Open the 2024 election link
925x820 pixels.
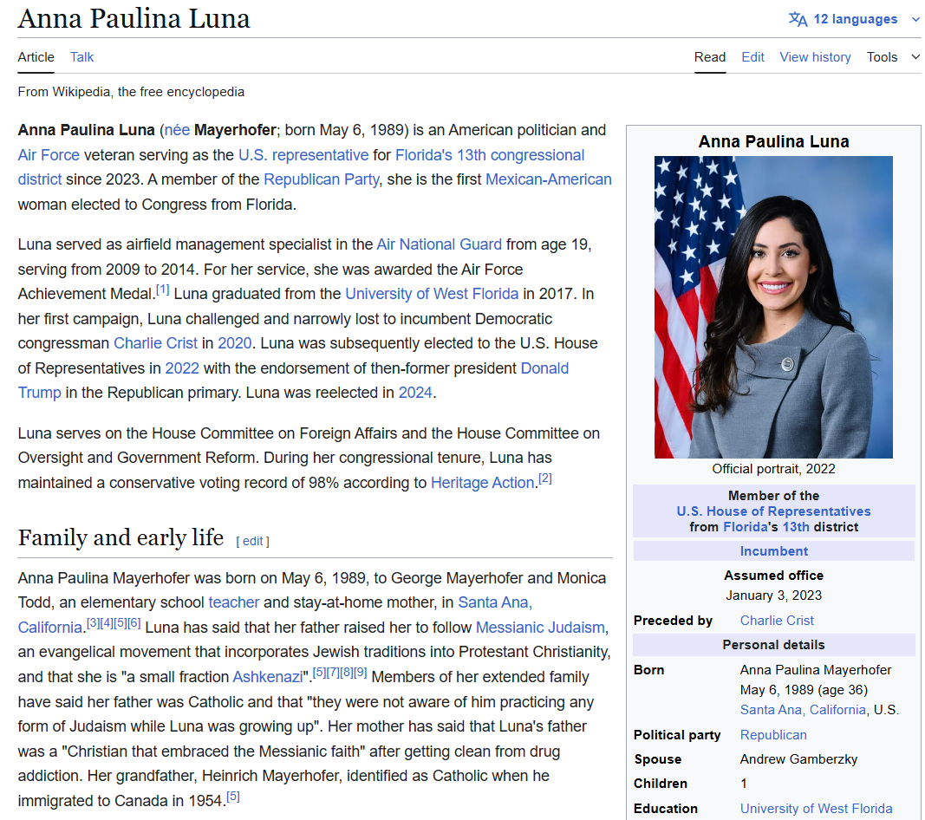[x=415, y=393]
